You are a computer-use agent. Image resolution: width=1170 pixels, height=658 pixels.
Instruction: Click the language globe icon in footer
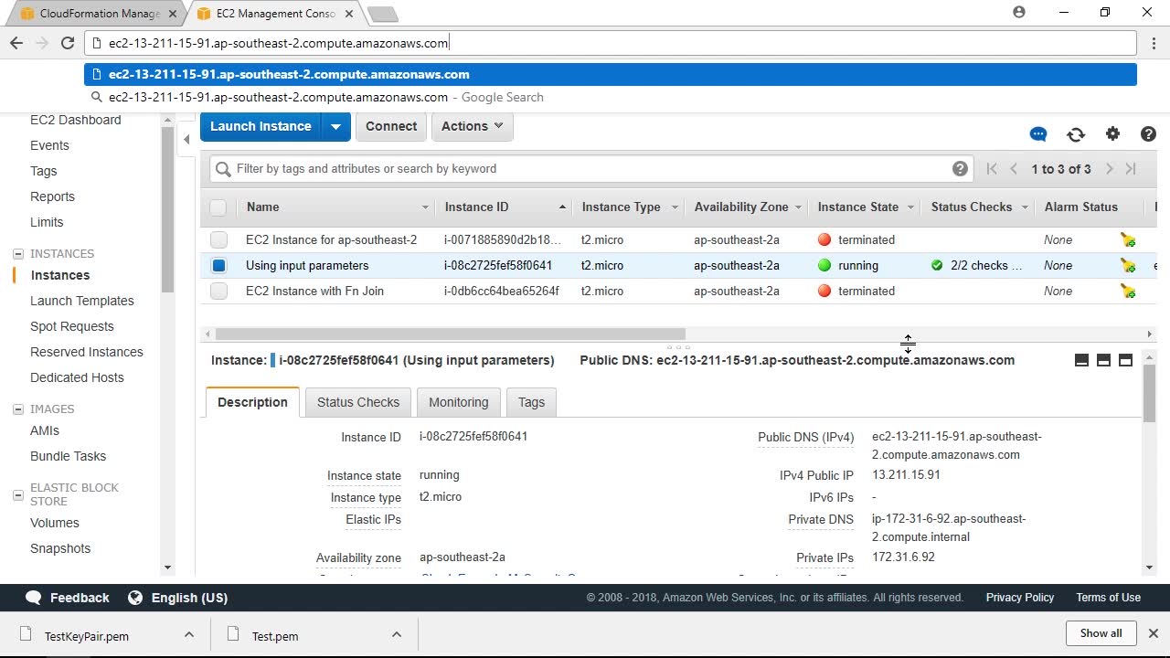[x=135, y=598]
